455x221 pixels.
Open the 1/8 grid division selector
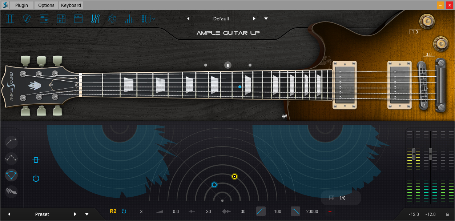click(341, 198)
